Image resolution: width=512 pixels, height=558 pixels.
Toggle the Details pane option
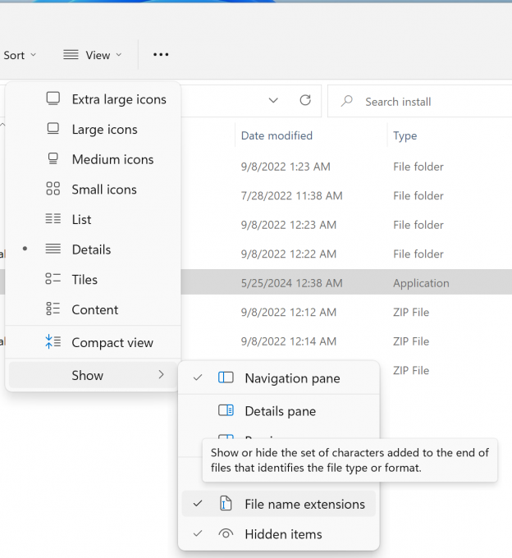[x=279, y=411]
